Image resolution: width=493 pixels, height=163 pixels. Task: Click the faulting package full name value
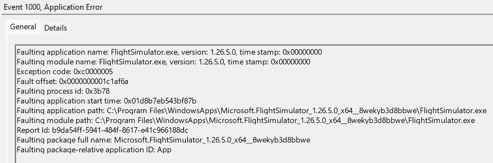(212, 140)
